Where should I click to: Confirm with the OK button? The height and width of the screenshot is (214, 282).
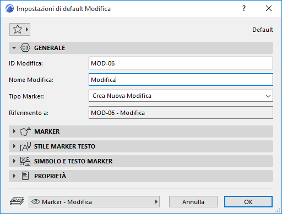[x=248, y=202]
